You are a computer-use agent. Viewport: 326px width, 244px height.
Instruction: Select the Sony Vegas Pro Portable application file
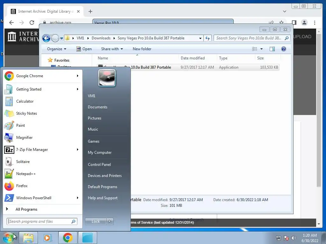pyautogui.click(x=188, y=67)
